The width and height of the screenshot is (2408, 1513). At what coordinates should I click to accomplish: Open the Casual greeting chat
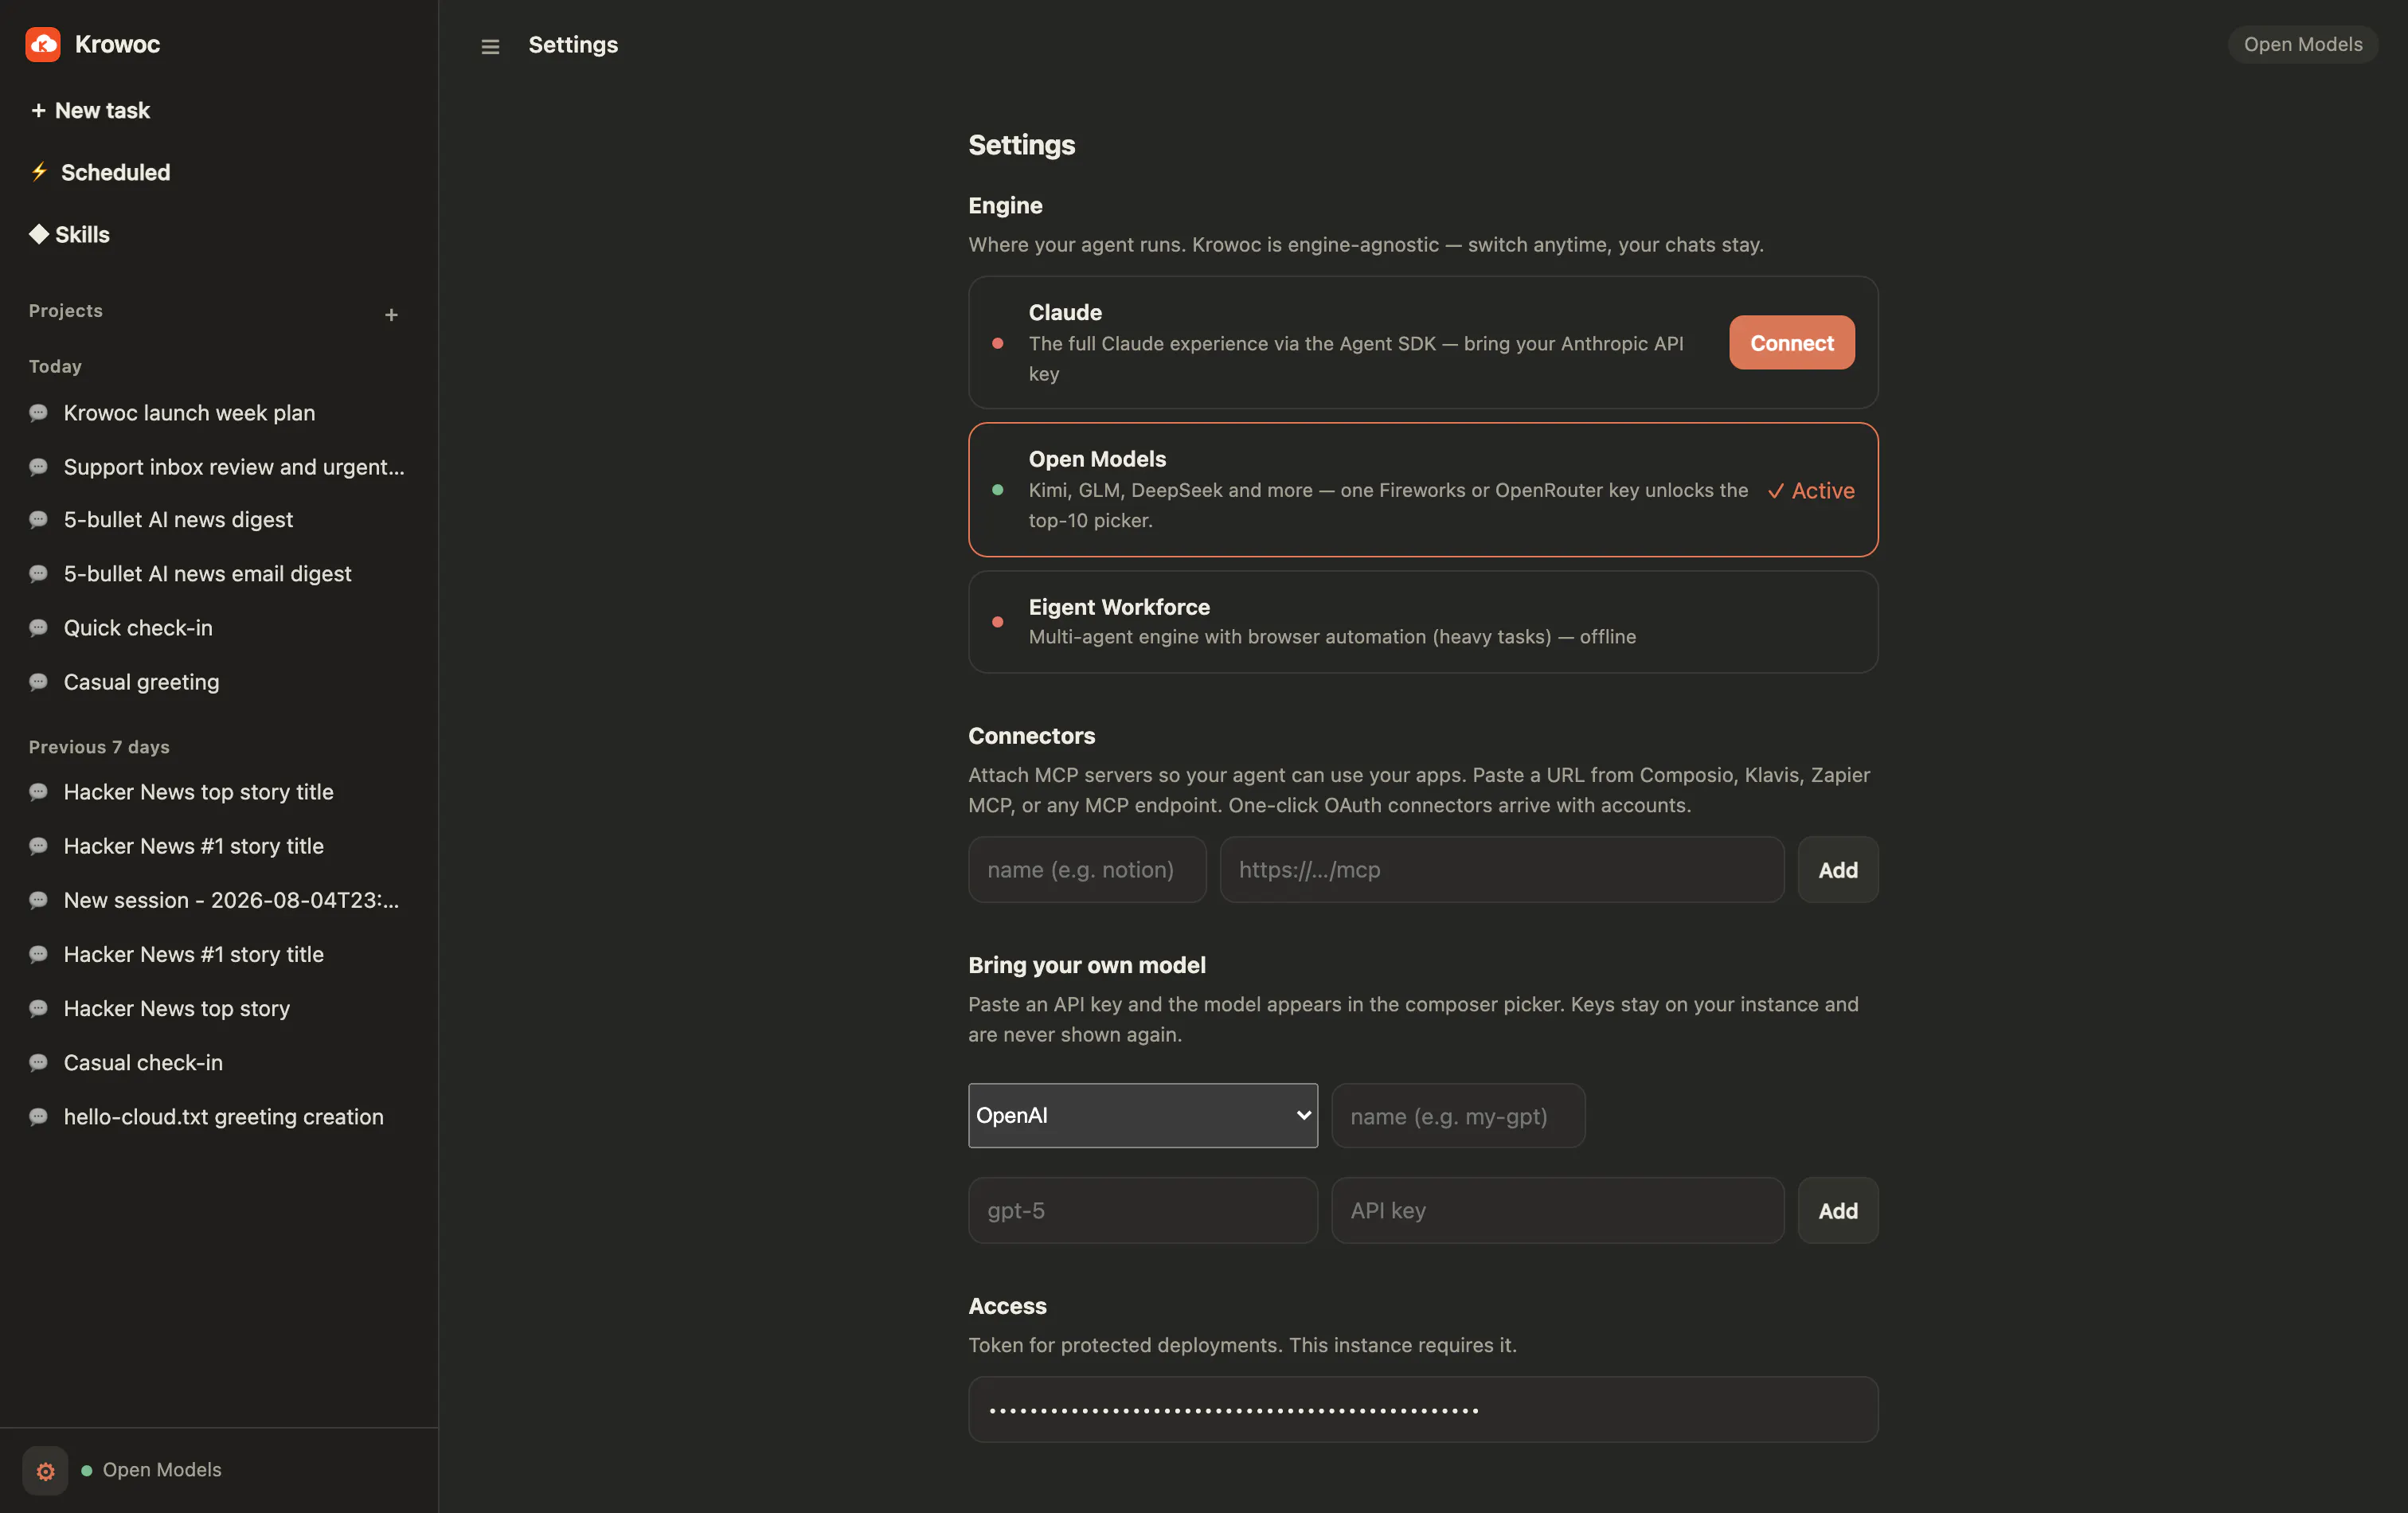coord(141,682)
